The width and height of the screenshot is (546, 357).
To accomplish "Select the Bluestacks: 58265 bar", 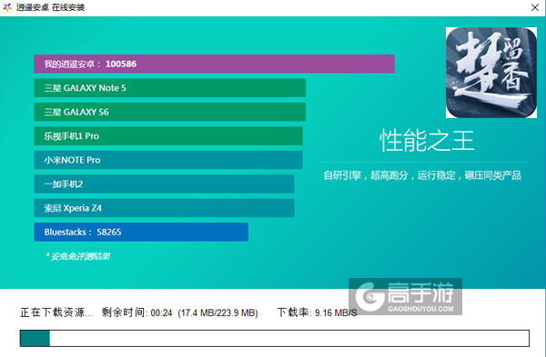I will coord(141,232).
